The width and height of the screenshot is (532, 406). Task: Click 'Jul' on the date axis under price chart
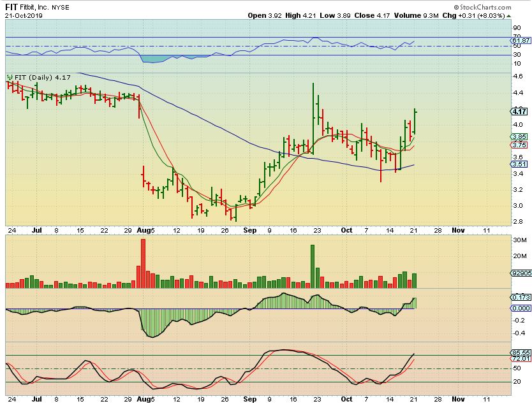36,230
